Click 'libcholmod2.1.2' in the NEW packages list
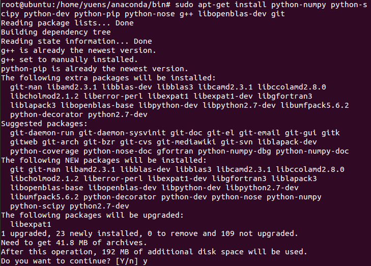Viewport: 371px width, 266px height. click(x=44, y=179)
